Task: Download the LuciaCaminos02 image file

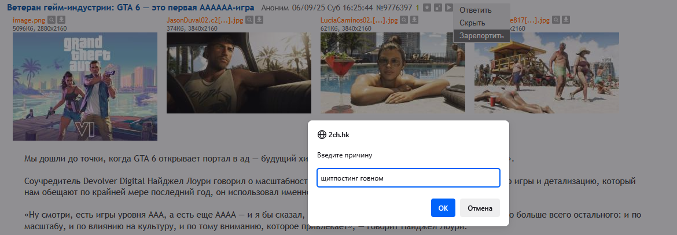Action: click(414, 20)
